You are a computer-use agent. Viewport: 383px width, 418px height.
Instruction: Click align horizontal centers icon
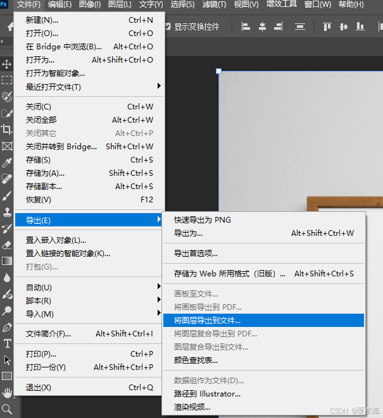point(262,27)
